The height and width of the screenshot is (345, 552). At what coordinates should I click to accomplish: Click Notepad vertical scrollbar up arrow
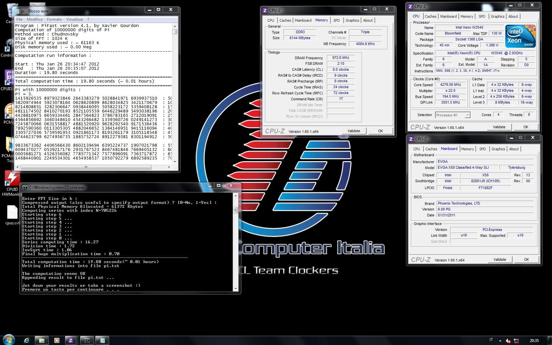175,26
